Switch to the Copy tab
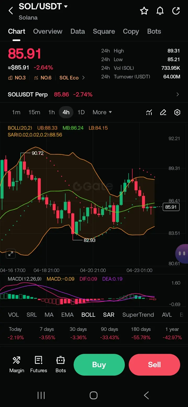Image resolution: width=188 pixels, height=407 pixels. pyautogui.click(x=131, y=31)
